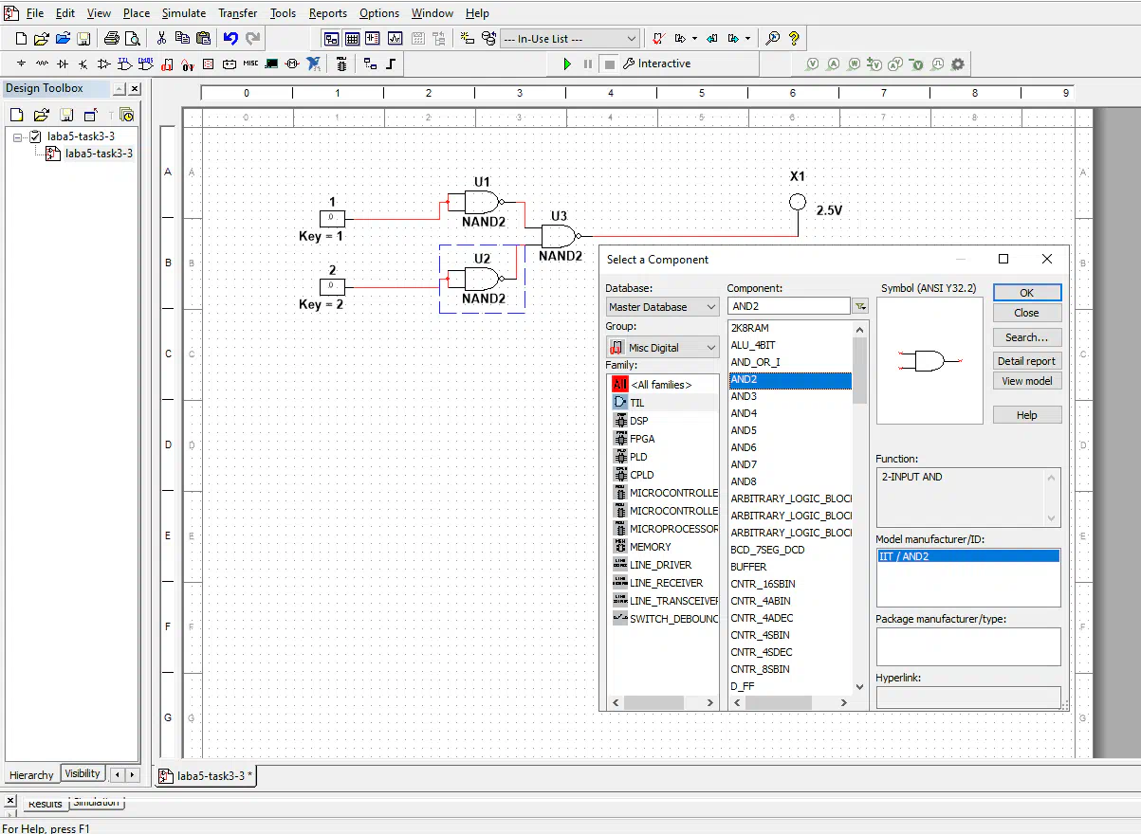The height and width of the screenshot is (834, 1141).
Task: Run the simulation with green play button
Action: [567, 63]
